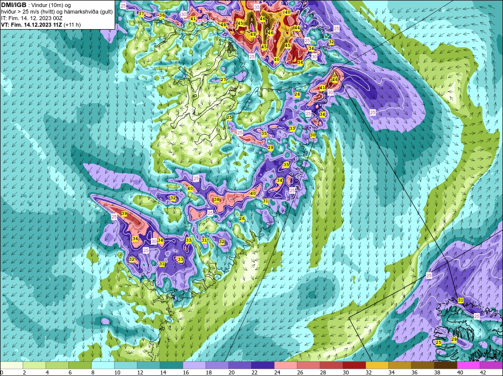Click the dark brown 38–40 legend swatch
This screenshot has height=376, width=503.
pyautogui.click(x=446, y=365)
